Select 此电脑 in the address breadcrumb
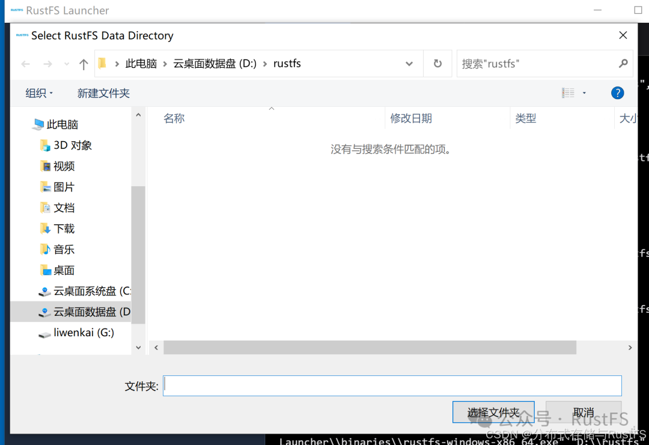 (x=141, y=64)
